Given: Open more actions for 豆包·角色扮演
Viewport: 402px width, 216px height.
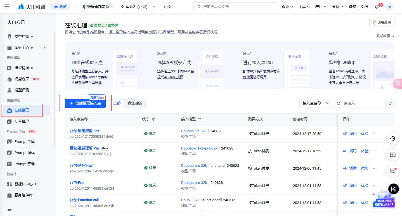Looking at the screenshot, I should tap(375, 168).
